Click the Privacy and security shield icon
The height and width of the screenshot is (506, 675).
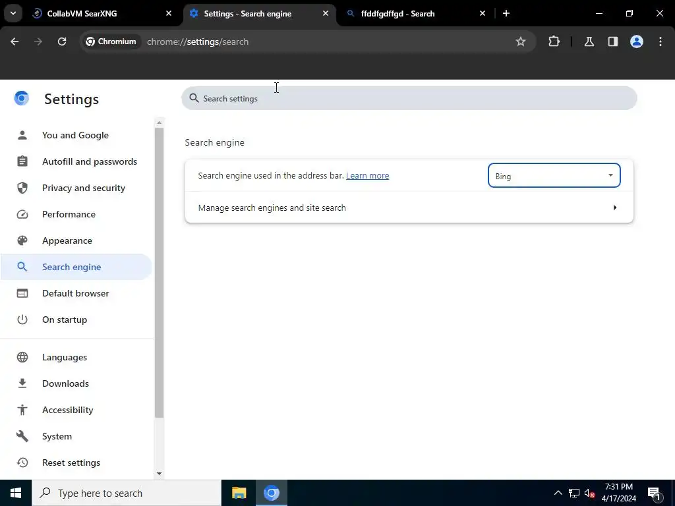pyautogui.click(x=22, y=188)
